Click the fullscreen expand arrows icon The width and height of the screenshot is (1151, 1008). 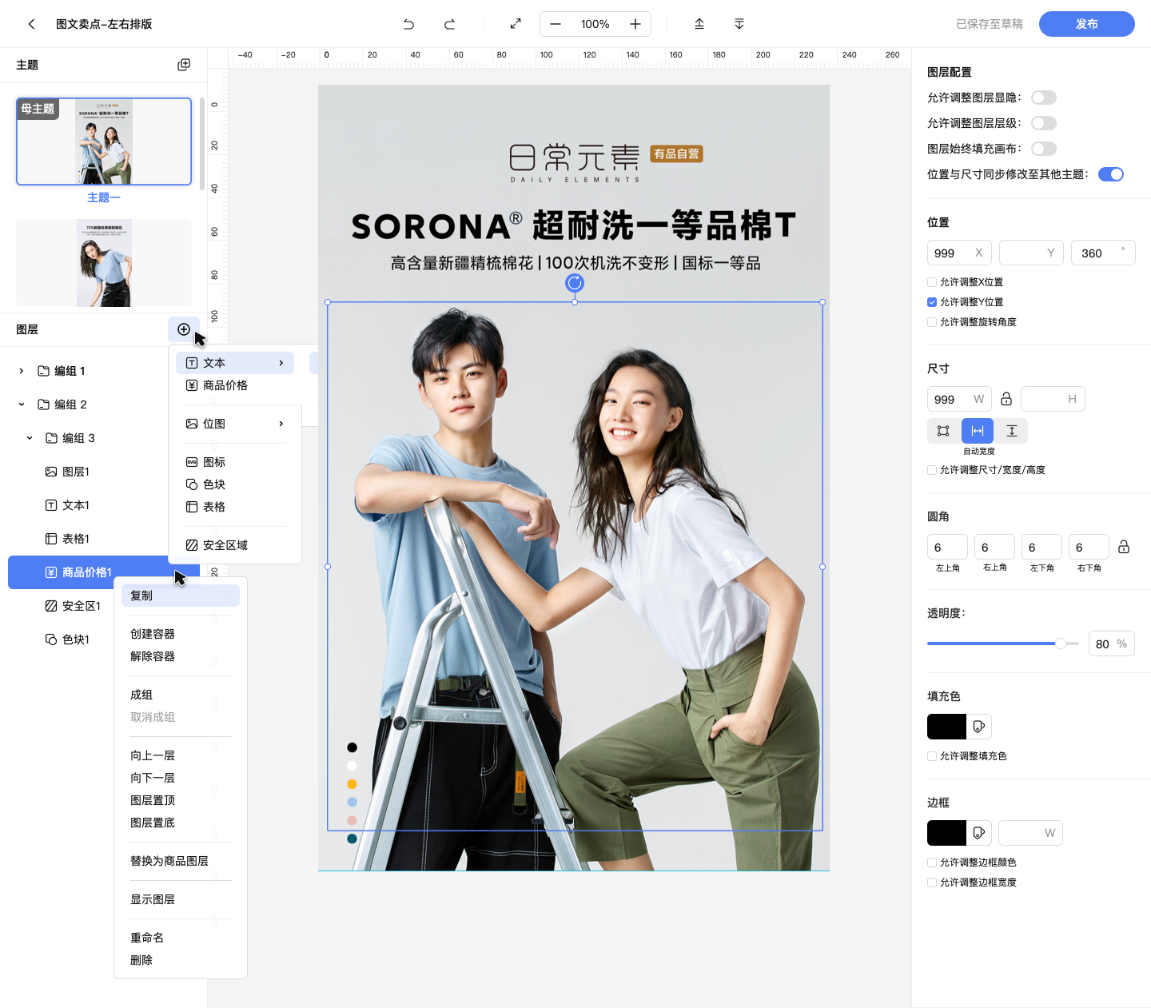516,24
